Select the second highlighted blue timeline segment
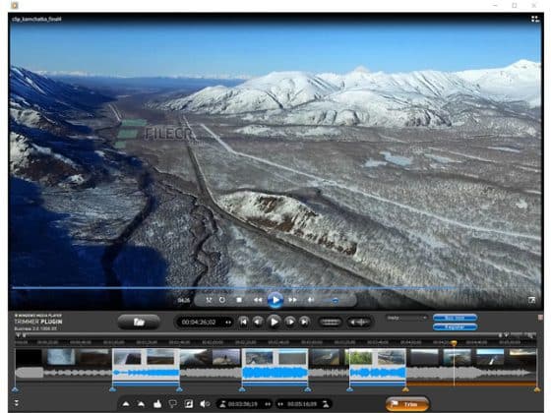The image size is (551, 413). [275, 367]
